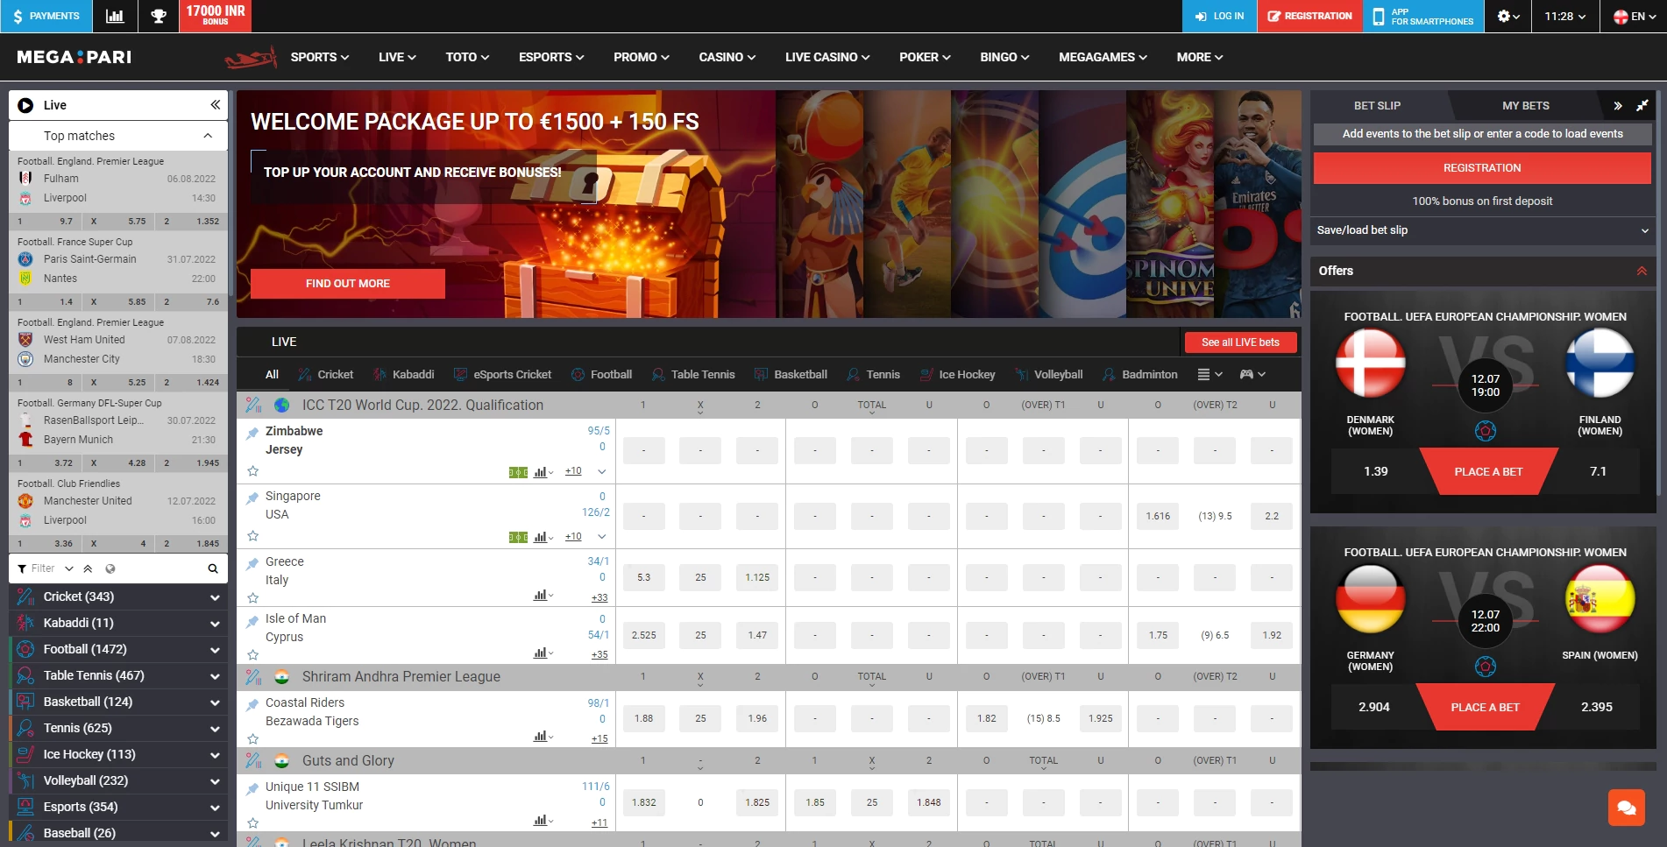The image size is (1667, 847).
Task: Open the trophy results icon in top bar
Action: tap(159, 16)
